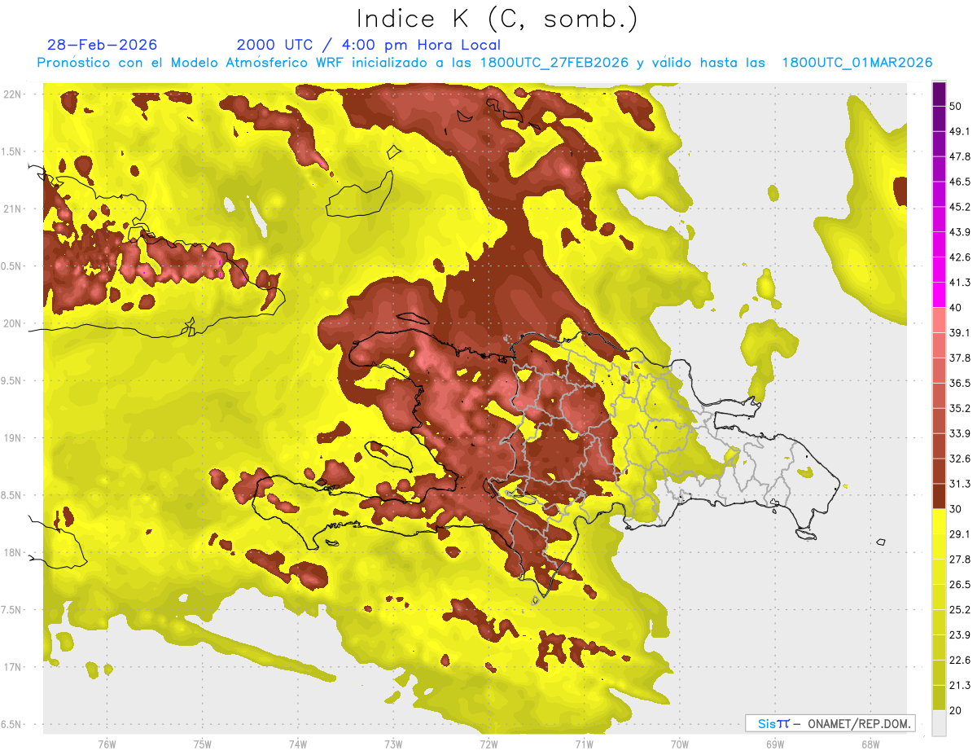Click the "68W" longitude label

[870, 743]
